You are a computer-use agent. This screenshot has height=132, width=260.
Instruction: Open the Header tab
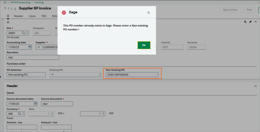[x=18, y=16]
